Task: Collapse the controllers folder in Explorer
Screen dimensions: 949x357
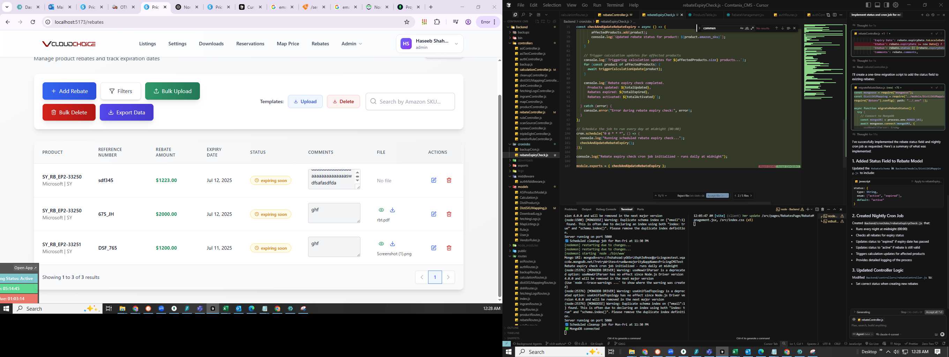Action: [x=525, y=43]
